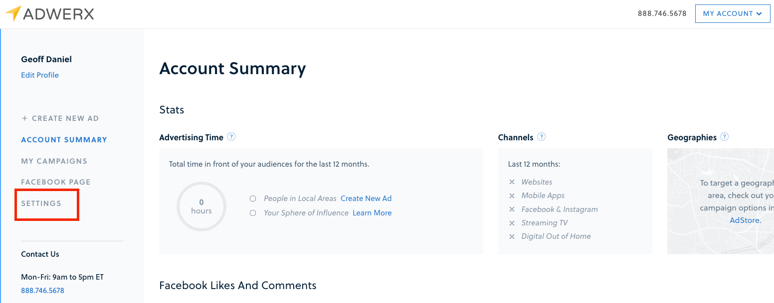Click the 0 hours progress circle
Screen dimensions: 774x303
click(201, 206)
